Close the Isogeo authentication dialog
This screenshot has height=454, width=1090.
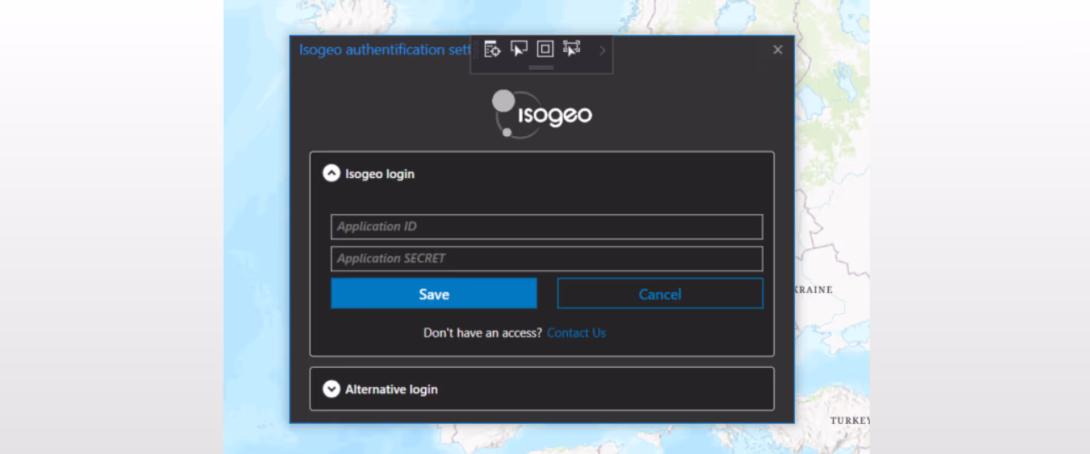[x=778, y=50]
